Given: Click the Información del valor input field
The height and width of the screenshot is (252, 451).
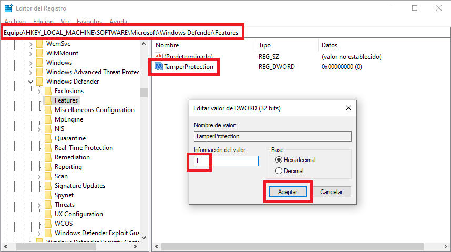Looking at the screenshot, I should 226,161.
